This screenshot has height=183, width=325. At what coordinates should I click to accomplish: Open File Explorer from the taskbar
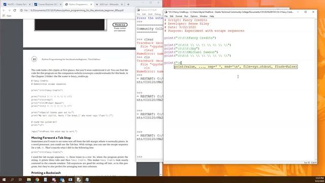click(29, 179)
